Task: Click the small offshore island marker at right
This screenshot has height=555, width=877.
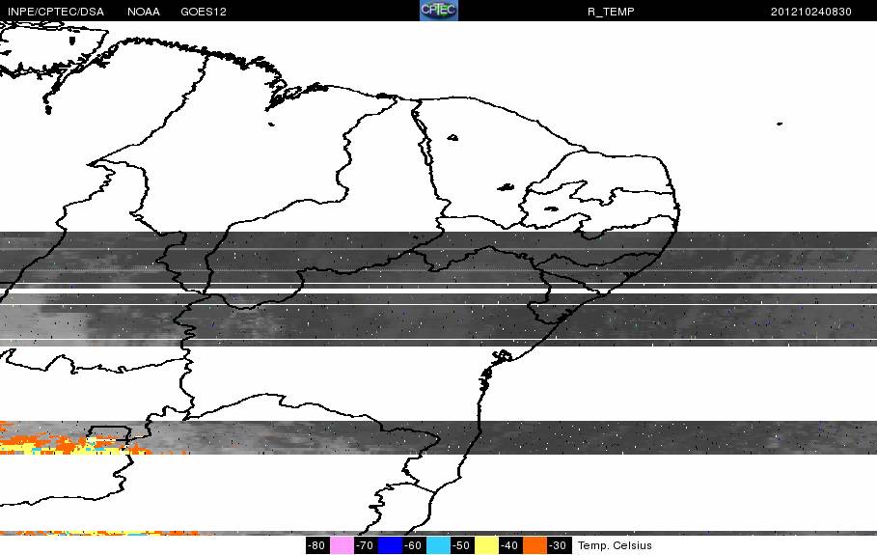Action: point(780,124)
